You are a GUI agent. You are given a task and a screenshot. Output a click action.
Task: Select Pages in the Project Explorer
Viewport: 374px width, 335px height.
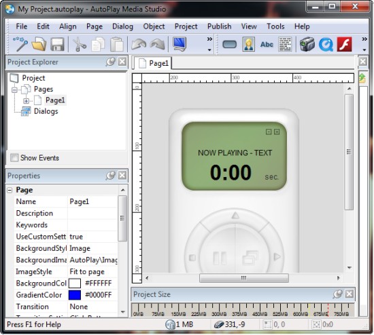[x=44, y=90]
